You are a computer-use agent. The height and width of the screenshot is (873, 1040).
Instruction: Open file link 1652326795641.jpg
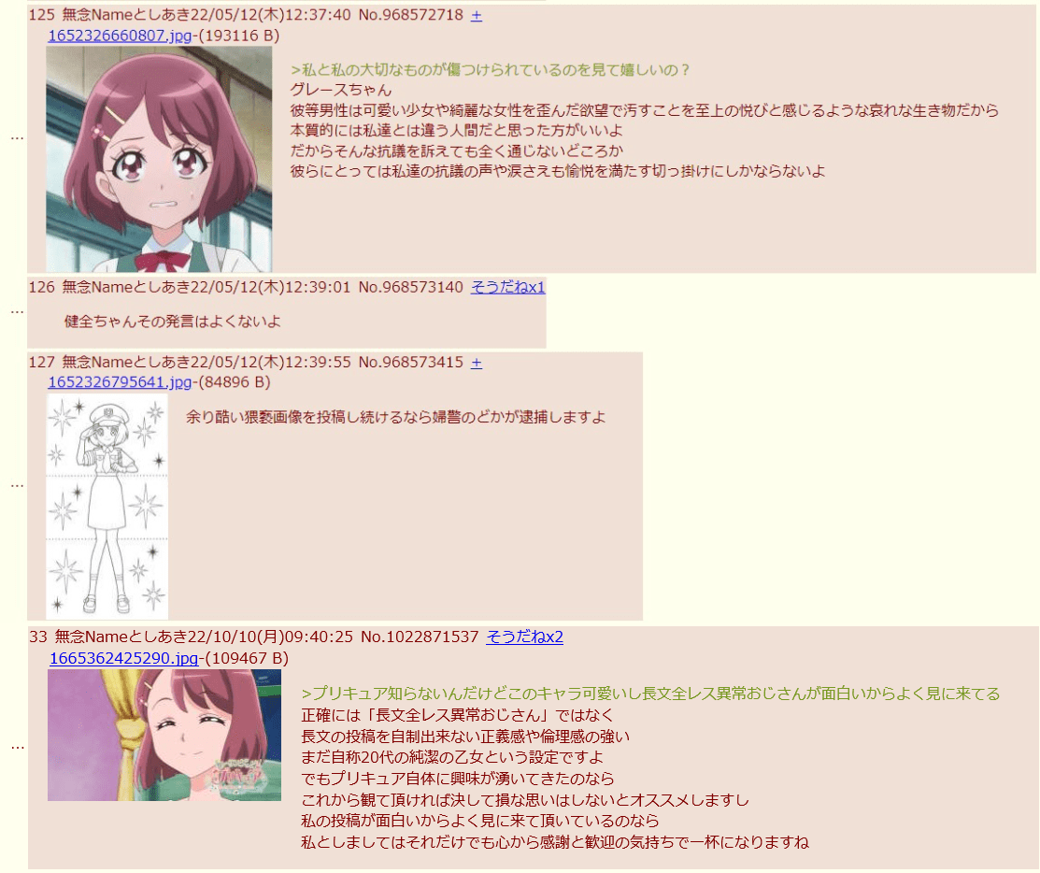[x=120, y=382]
